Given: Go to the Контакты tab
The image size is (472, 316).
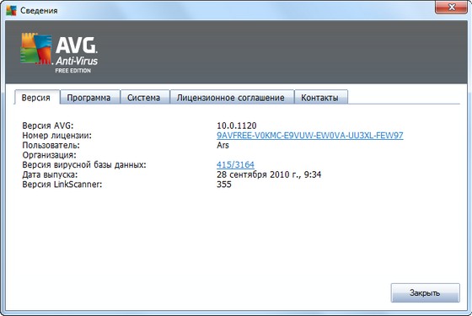Looking at the screenshot, I should tap(319, 98).
